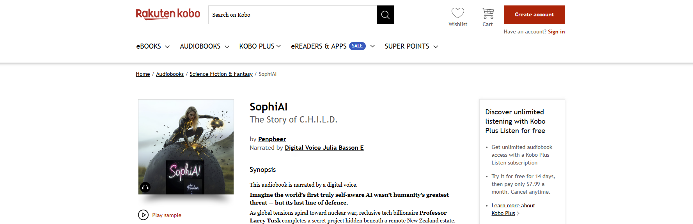Select eREADERS & APPS from the navigation
Image resolution: width=693 pixels, height=224 pixels.
tap(318, 46)
